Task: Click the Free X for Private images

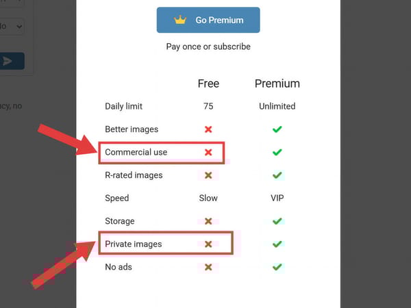Action: pos(208,244)
